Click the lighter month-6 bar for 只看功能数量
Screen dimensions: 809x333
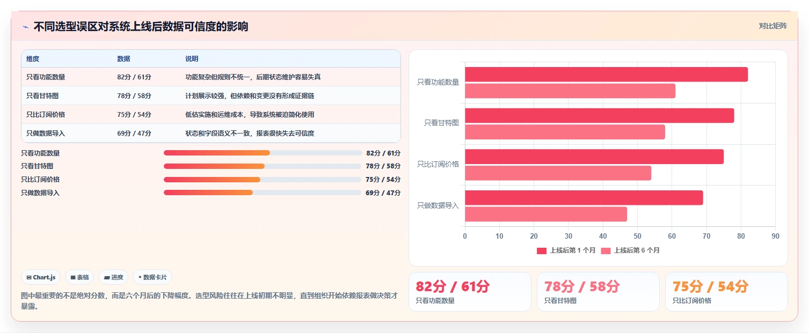(x=570, y=91)
